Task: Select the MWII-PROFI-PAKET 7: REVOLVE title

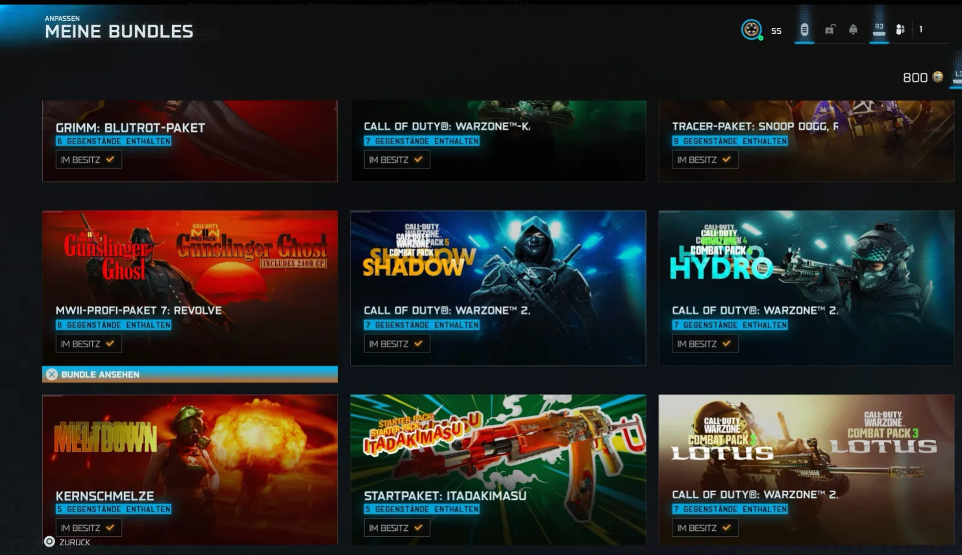Action: 139,311
